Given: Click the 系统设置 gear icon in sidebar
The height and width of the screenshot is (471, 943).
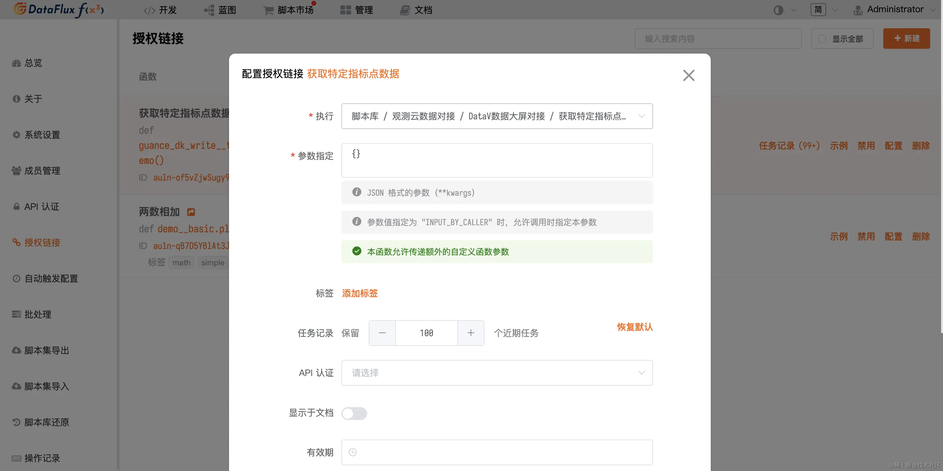Looking at the screenshot, I should (16, 135).
